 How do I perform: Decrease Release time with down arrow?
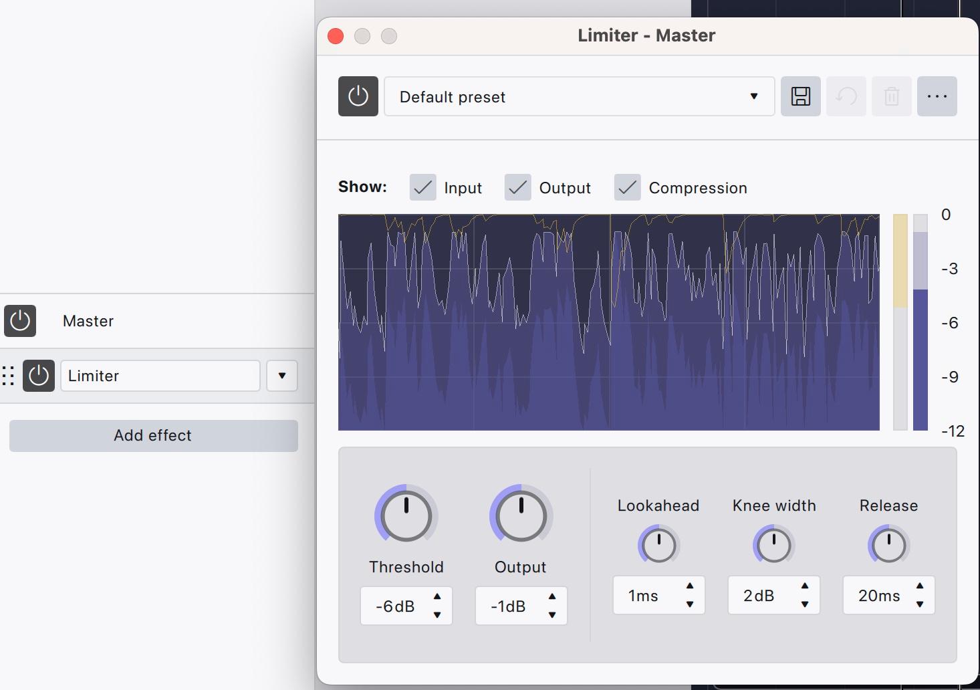[920, 604]
